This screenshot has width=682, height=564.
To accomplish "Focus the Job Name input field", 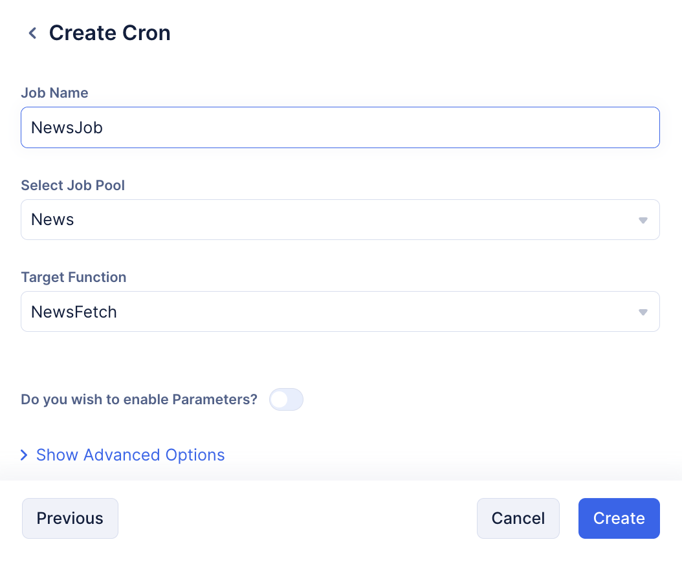I will (x=340, y=127).
